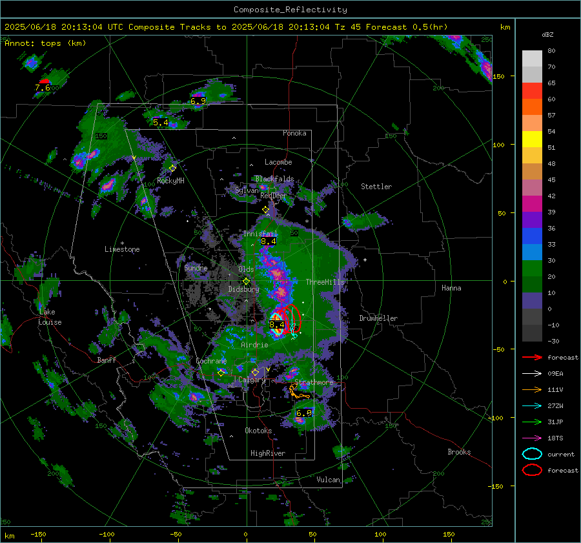This screenshot has height=543, width=581.
Task: Click the magenta 18TS arrow legend icon
Action: click(x=532, y=438)
